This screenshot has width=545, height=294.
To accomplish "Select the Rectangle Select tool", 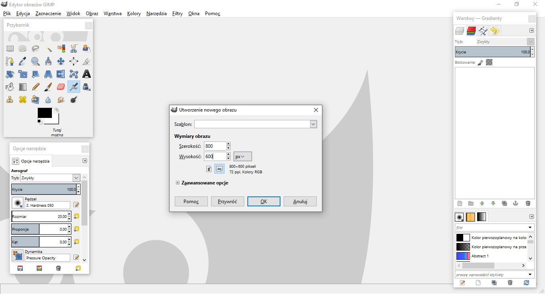I will [10, 49].
